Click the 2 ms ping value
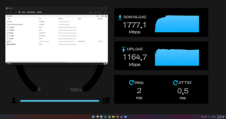 coord(139,91)
